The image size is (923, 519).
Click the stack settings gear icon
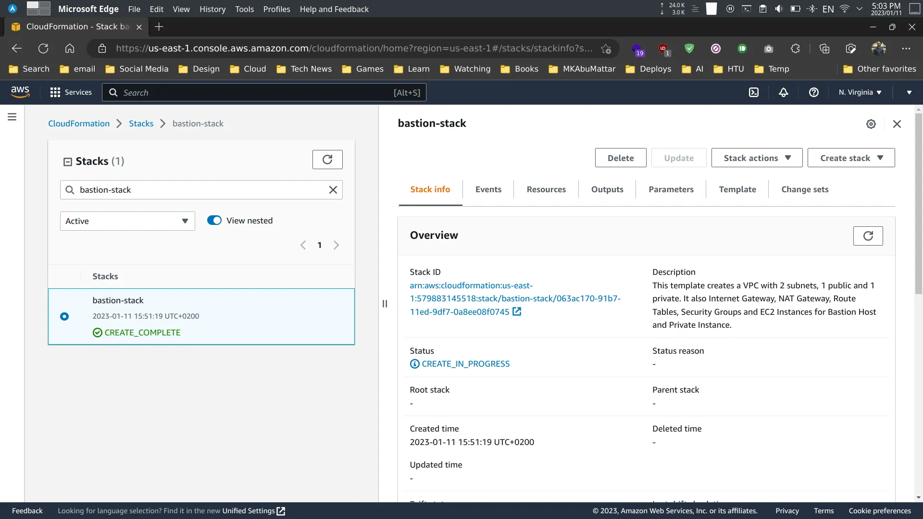click(x=871, y=124)
